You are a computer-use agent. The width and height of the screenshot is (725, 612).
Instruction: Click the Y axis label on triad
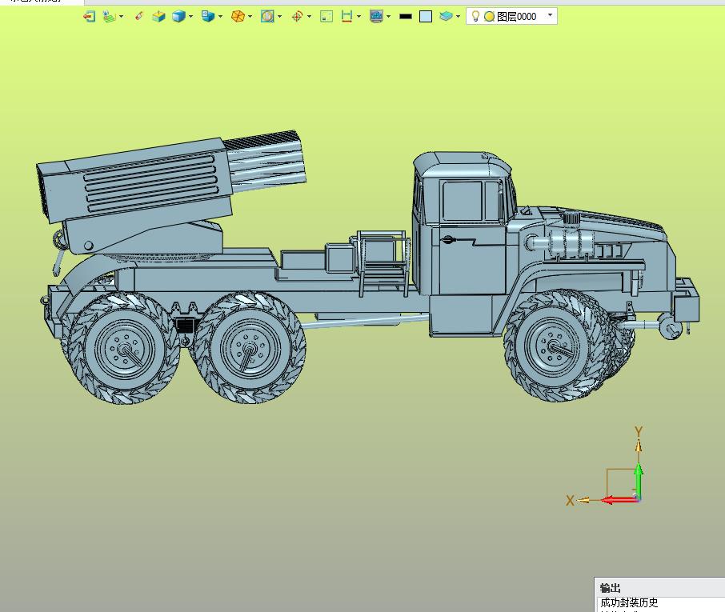point(639,431)
